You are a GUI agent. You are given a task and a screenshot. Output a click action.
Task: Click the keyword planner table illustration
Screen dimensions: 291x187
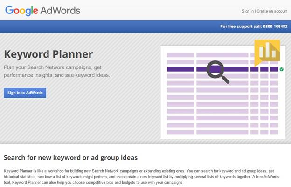tap(223, 92)
